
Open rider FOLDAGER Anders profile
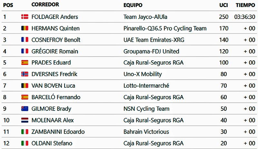click(55, 17)
